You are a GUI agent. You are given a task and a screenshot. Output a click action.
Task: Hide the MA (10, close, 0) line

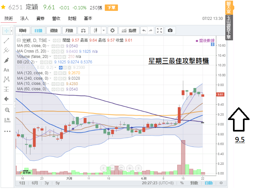[x=54, y=84]
